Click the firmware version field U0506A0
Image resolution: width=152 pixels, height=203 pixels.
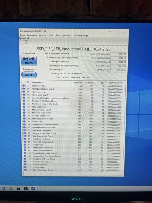tap(75, 54)
